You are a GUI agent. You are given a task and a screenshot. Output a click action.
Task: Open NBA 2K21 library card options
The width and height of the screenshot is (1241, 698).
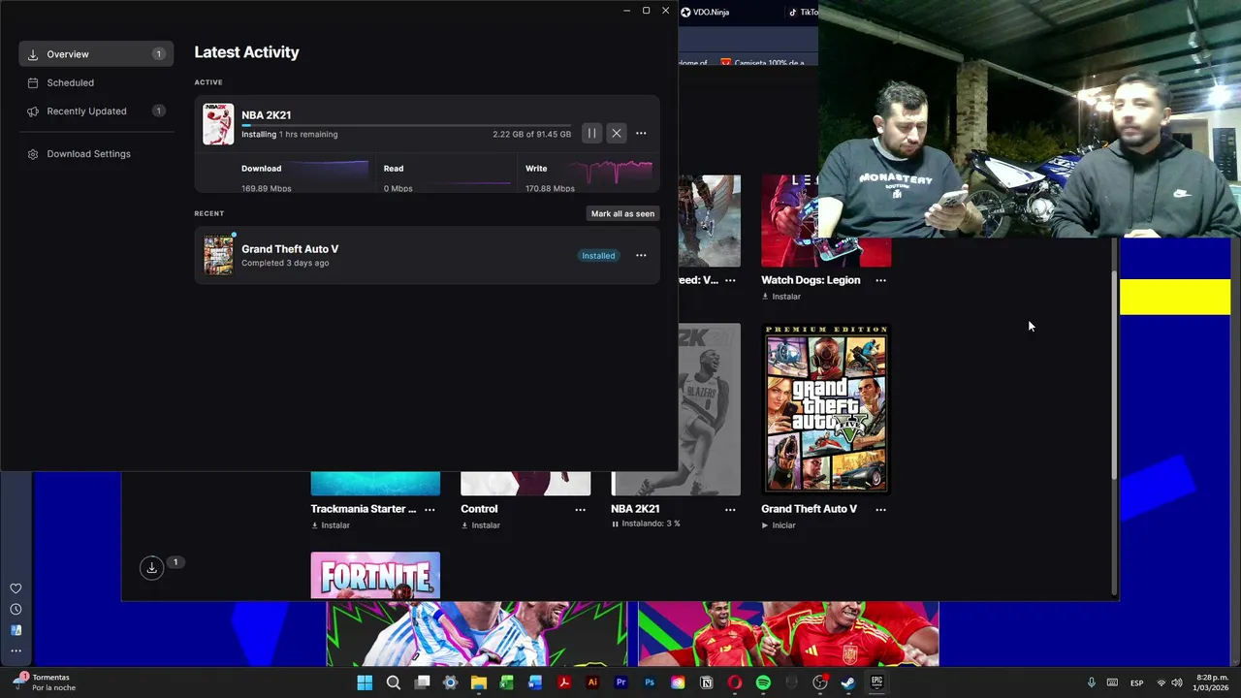point(730,509)
